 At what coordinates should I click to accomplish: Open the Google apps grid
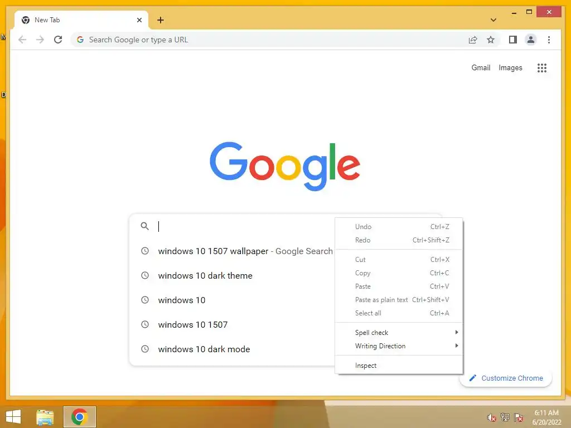pyautogui.click(x=542, y=67)
